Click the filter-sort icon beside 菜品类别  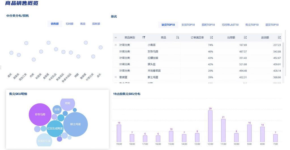(x=144, y=38)
